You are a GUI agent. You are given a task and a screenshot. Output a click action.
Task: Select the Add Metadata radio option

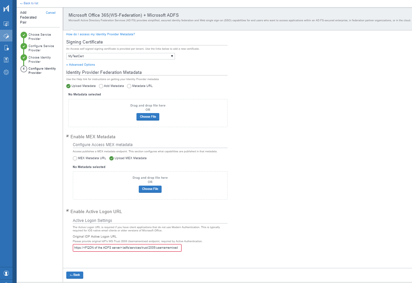(101, 86)
